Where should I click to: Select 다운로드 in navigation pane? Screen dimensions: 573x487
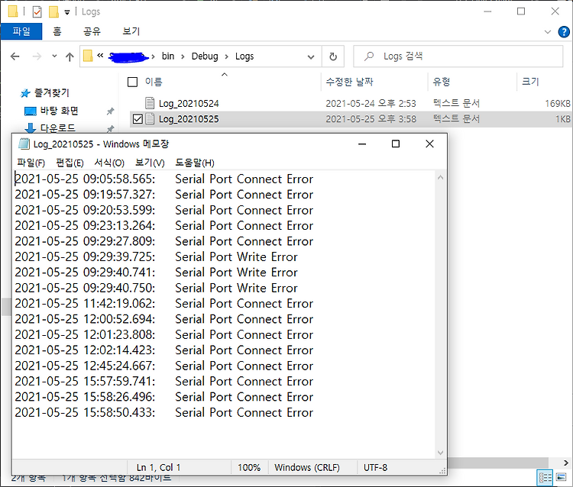point(58,128)
